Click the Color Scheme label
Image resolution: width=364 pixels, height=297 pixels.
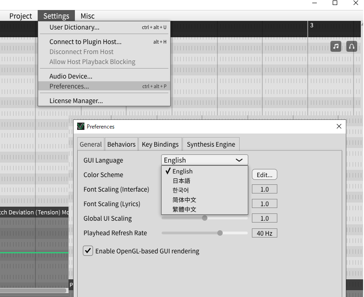(103, 175)
